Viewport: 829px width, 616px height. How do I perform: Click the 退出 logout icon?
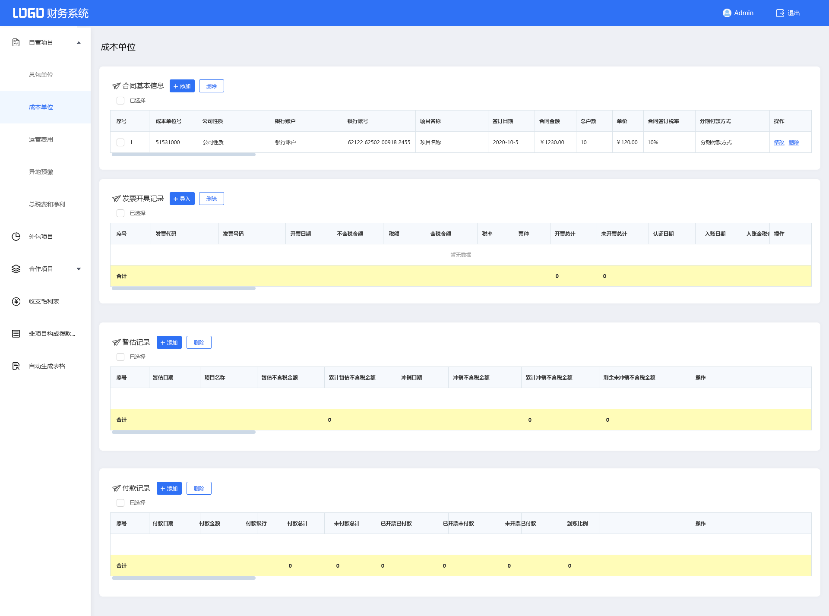[x=780, y=13]
